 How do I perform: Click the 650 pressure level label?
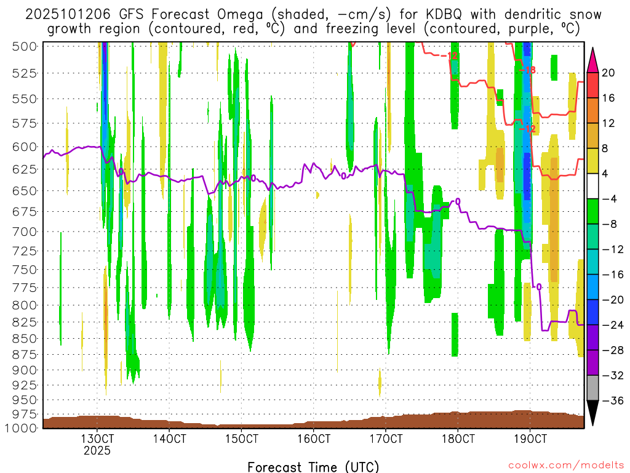pos(25,191)
